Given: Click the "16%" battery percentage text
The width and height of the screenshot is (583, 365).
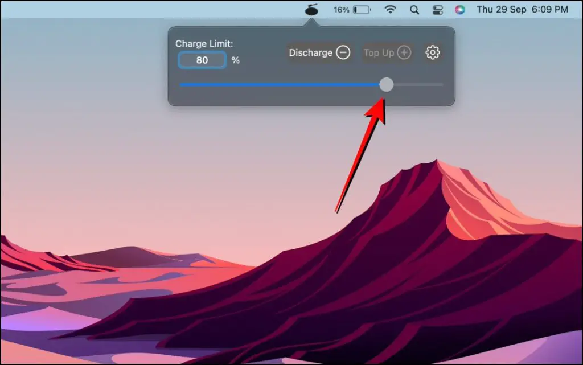Looking at the screenshot, I should [342, 10].
